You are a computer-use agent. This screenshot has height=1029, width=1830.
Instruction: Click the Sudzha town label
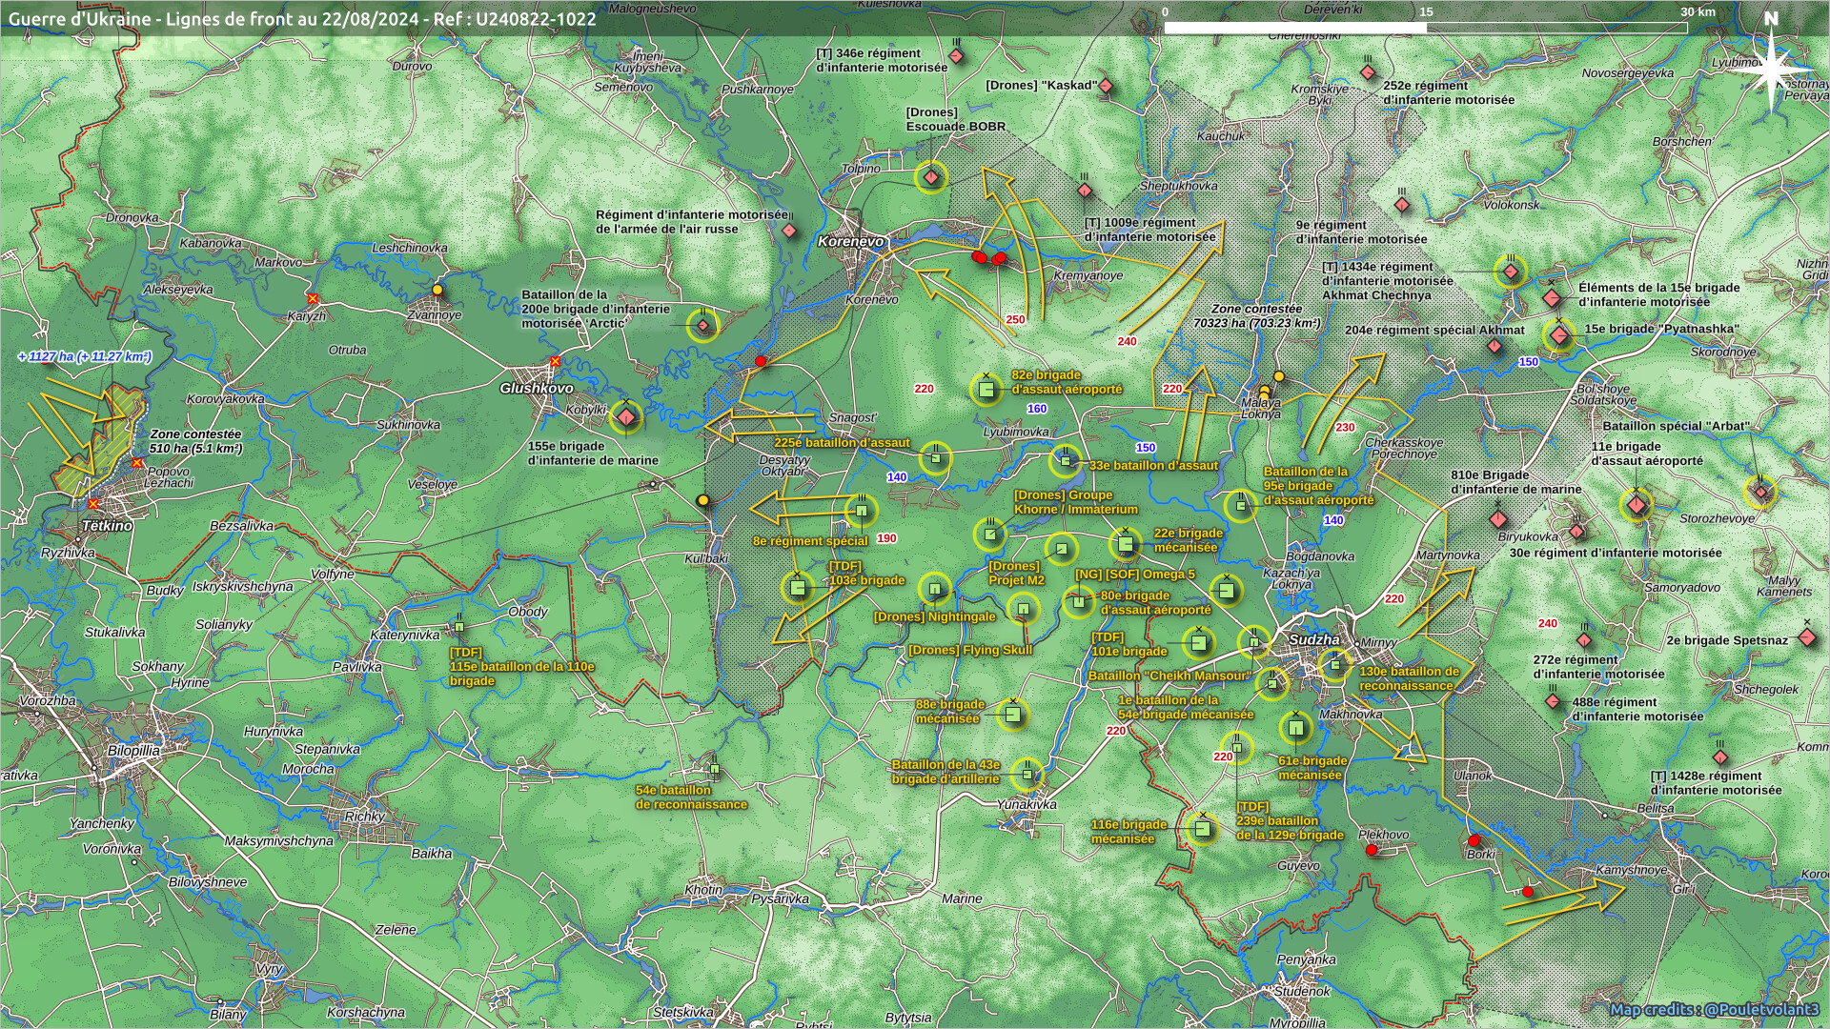[x=1313, y=639]
